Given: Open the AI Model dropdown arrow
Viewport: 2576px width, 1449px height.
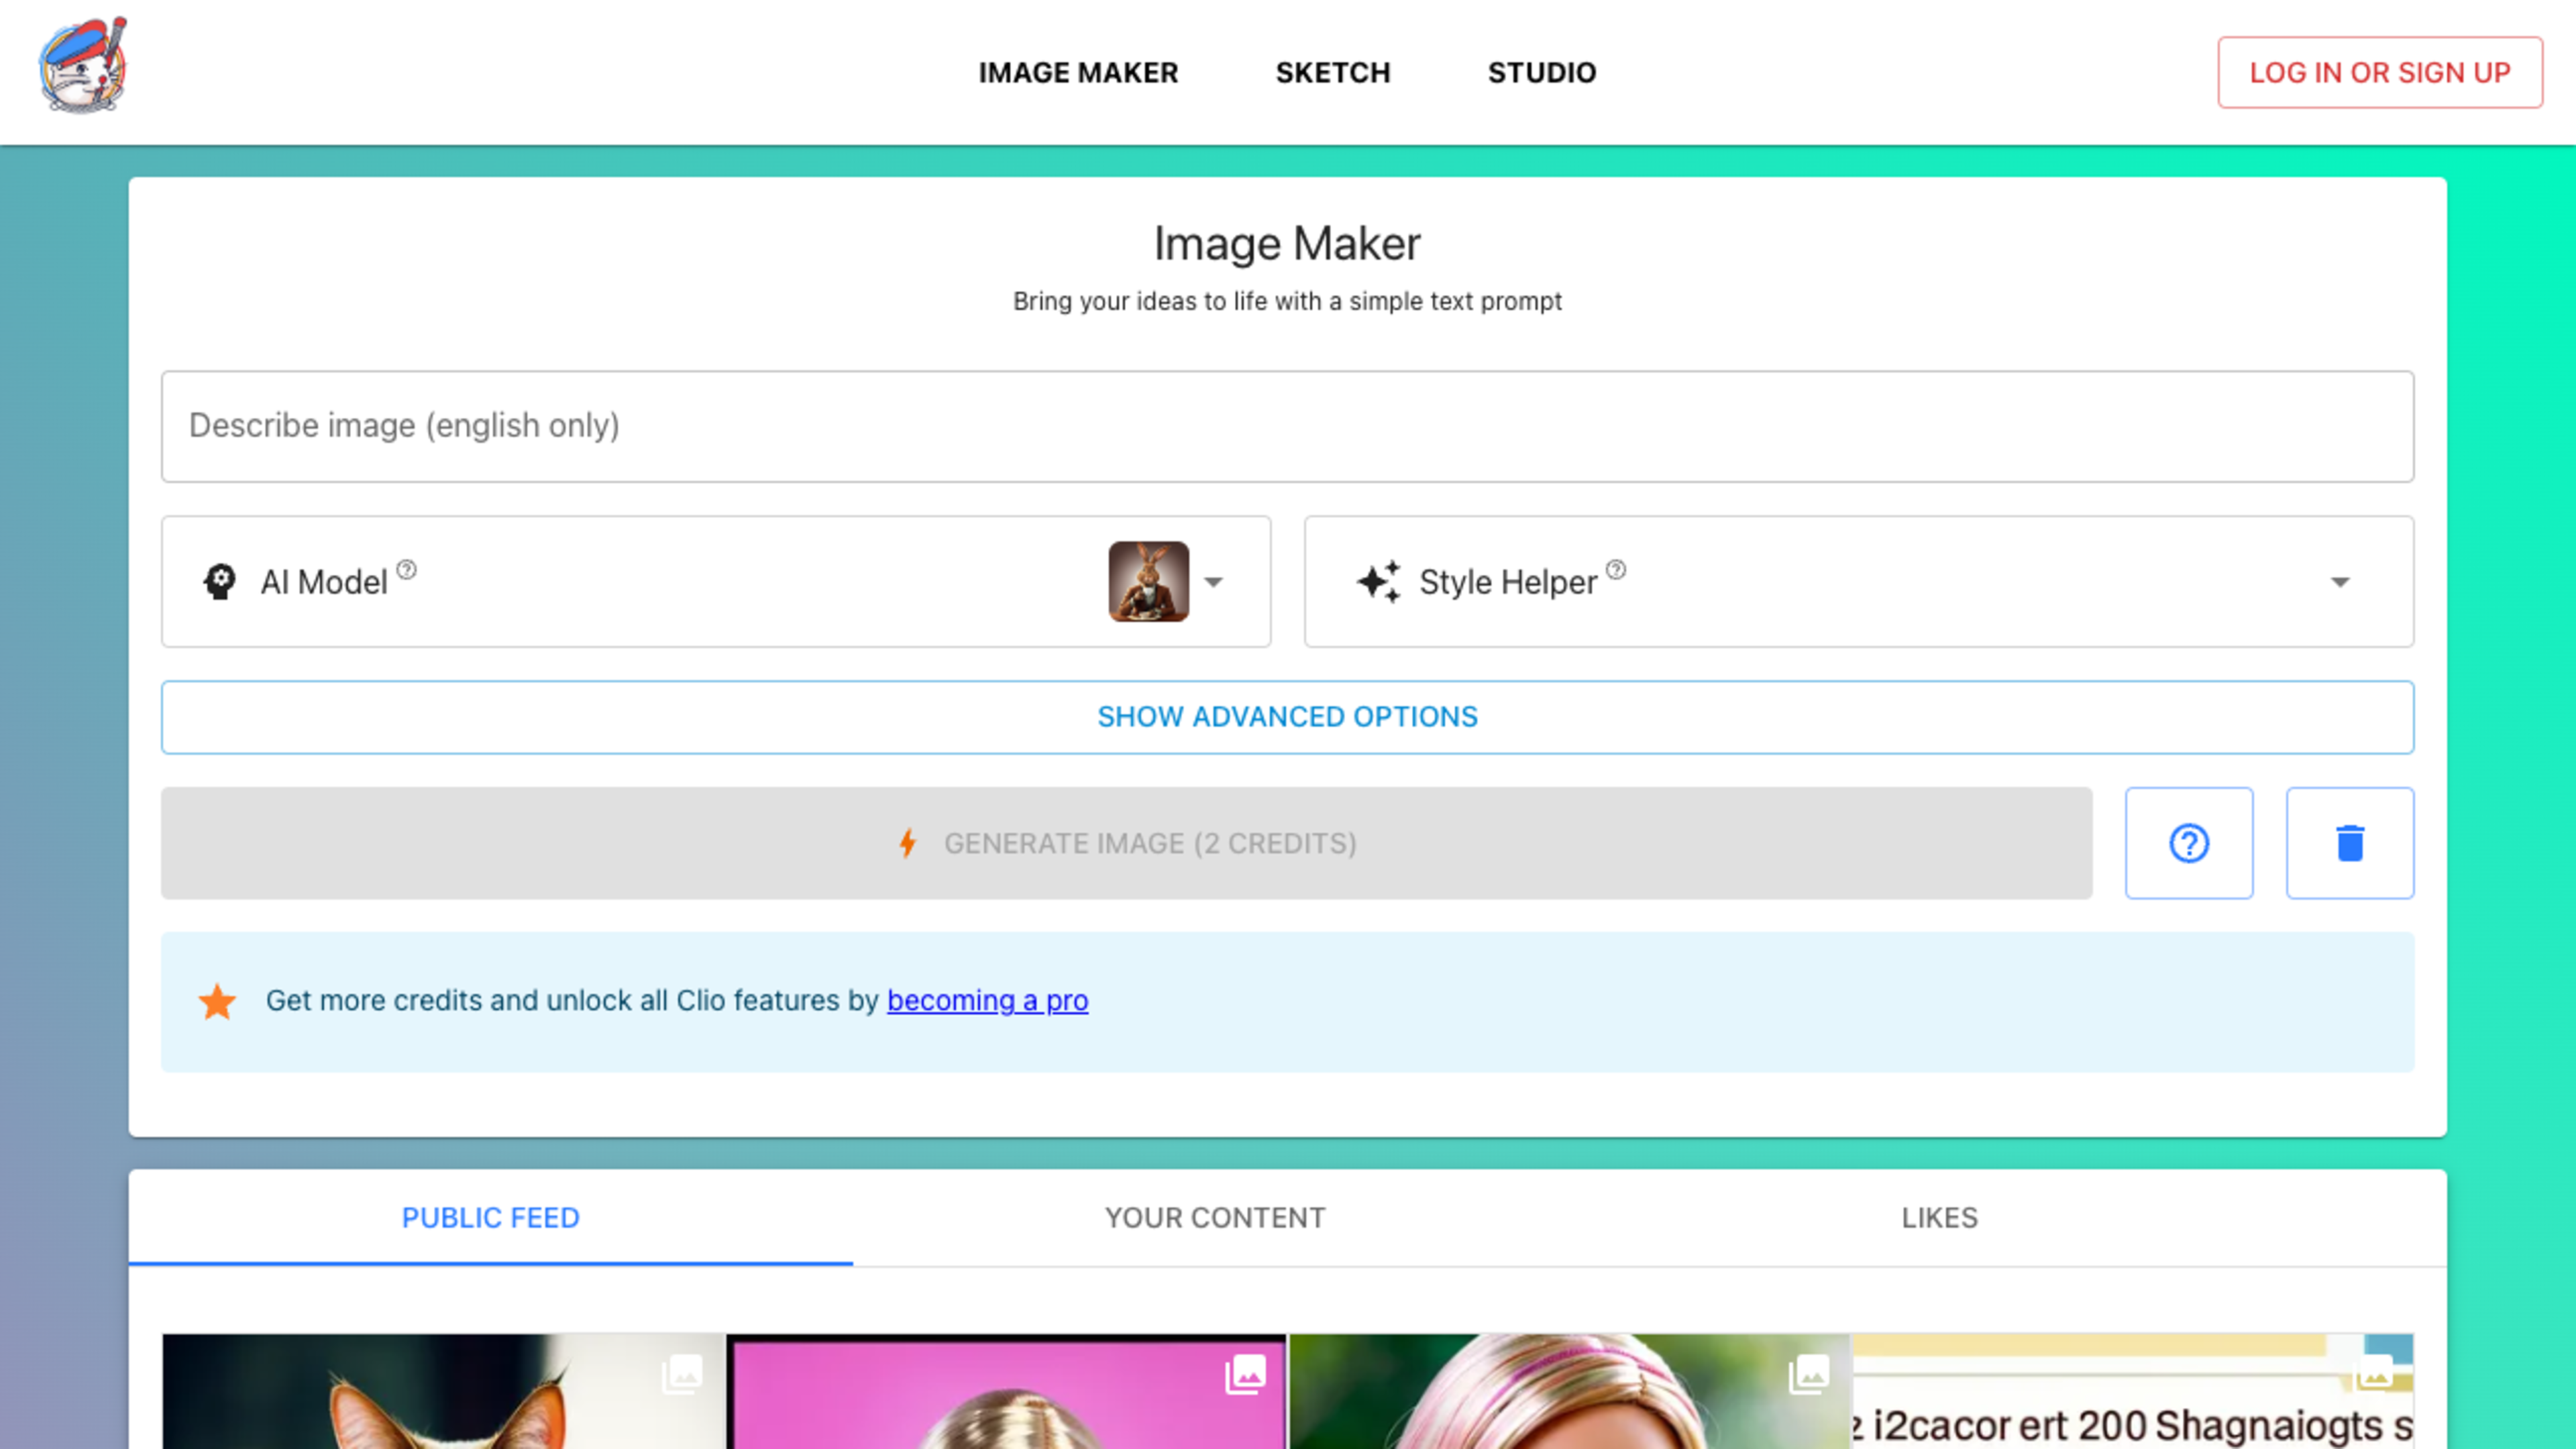Looking at the screenshot, I should click(x=1213, y=582).
